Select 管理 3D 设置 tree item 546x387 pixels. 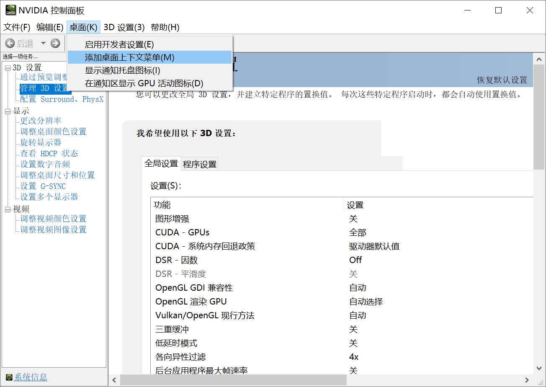click(45, 88)
